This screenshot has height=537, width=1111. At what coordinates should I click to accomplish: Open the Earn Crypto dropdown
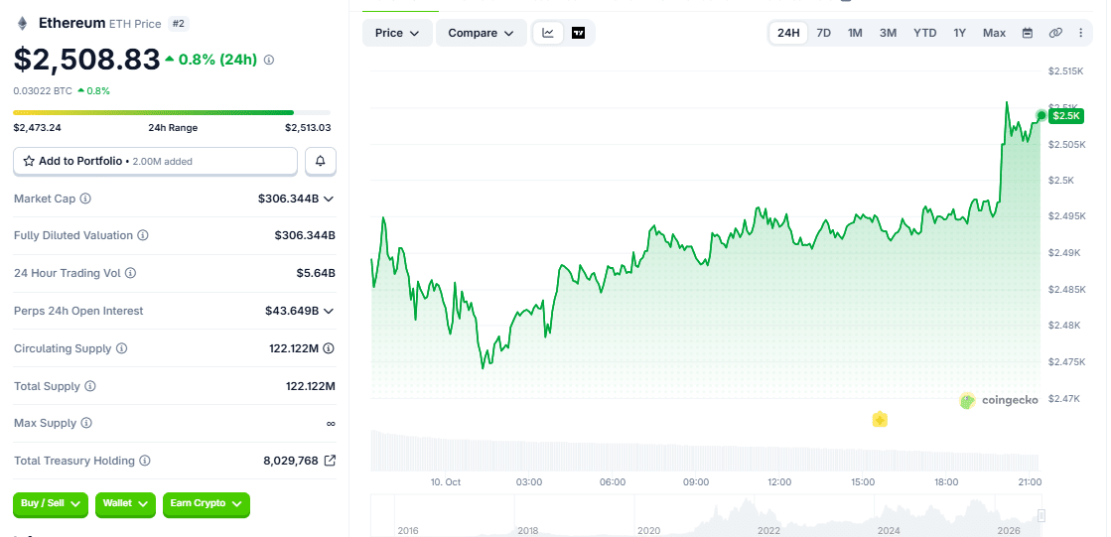(x=207, y=503)
